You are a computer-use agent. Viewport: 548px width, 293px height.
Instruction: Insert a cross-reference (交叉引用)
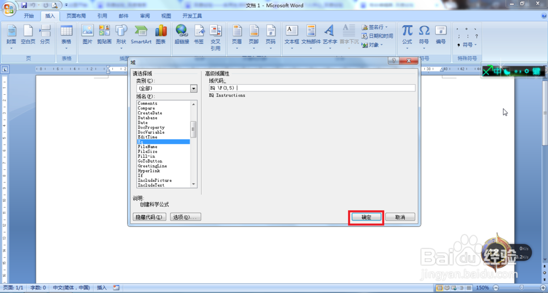click(215, 37)
